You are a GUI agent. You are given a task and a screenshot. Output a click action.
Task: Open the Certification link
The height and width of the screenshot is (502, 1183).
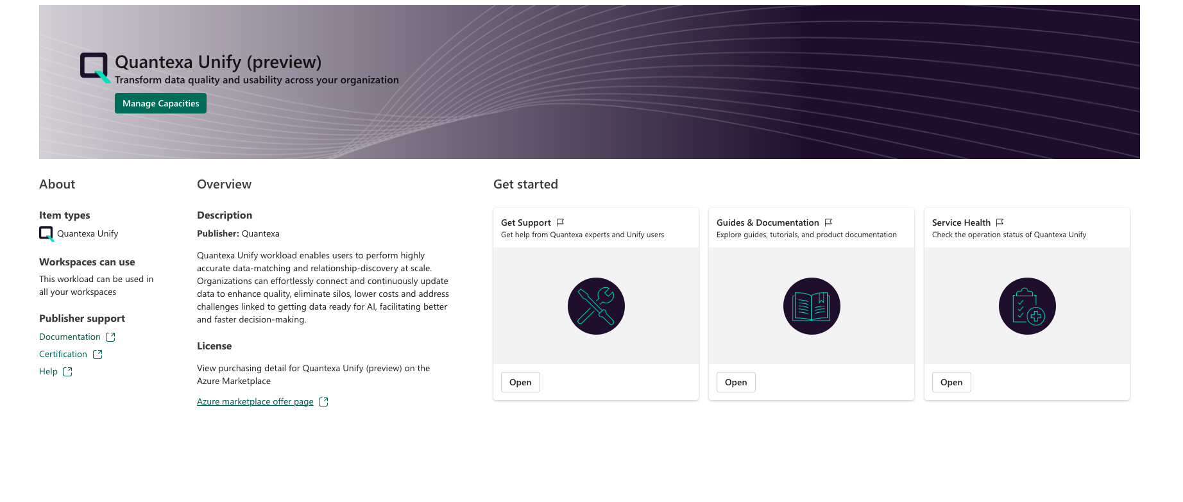63,354
